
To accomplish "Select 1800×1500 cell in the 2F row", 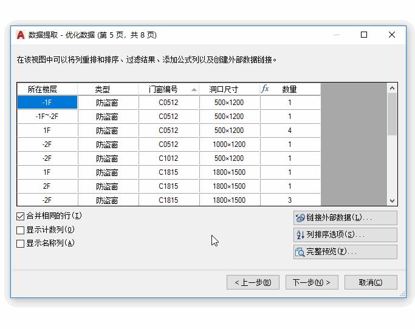I will tap(230, 186).
